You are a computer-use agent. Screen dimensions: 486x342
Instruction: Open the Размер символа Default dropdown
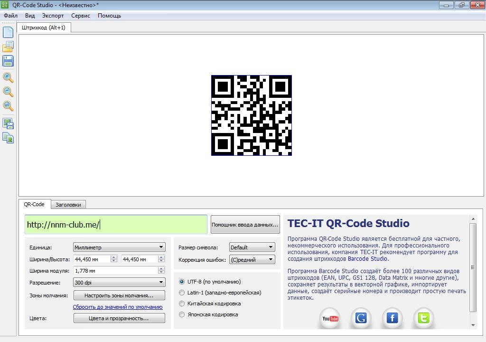click(252, 247)
